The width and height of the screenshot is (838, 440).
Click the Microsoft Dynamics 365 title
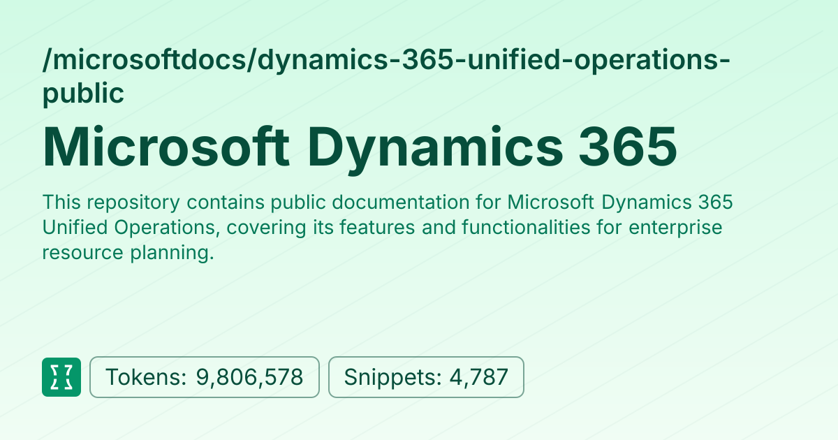pyautogui.click(x=360, y=147)
